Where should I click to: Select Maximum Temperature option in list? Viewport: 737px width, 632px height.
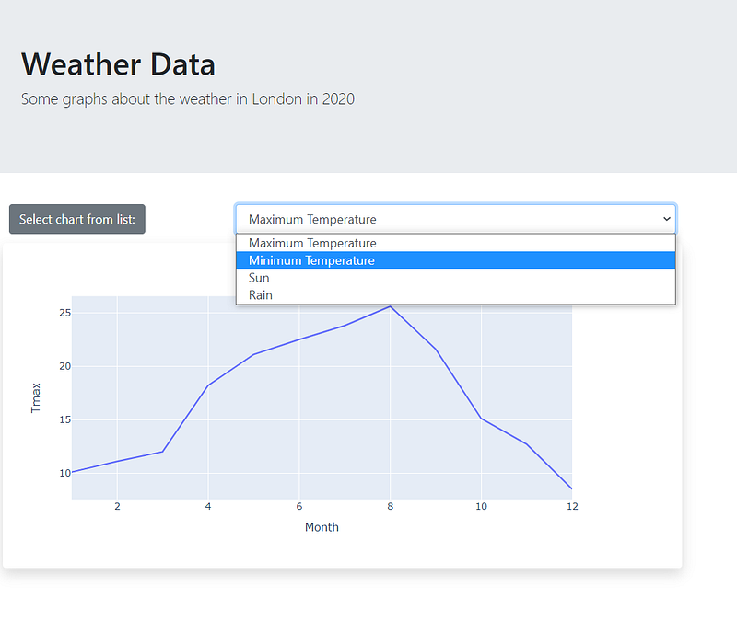point(455,243)
